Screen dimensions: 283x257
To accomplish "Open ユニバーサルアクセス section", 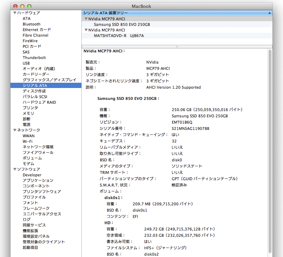I will [42, 214].
